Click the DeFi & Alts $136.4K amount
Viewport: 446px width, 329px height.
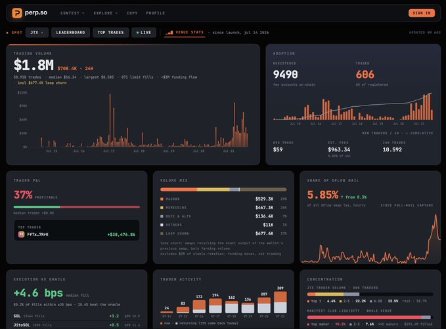(x=264, y=216)
